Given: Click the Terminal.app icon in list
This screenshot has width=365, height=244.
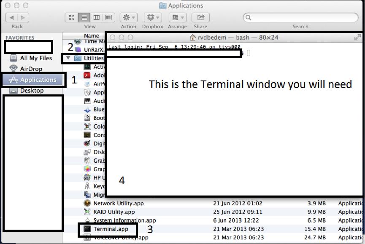Looking at the screenshot, I should [87, 228].
